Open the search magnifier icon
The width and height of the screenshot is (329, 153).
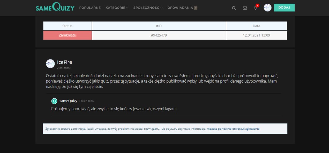[x=234, y=8]
